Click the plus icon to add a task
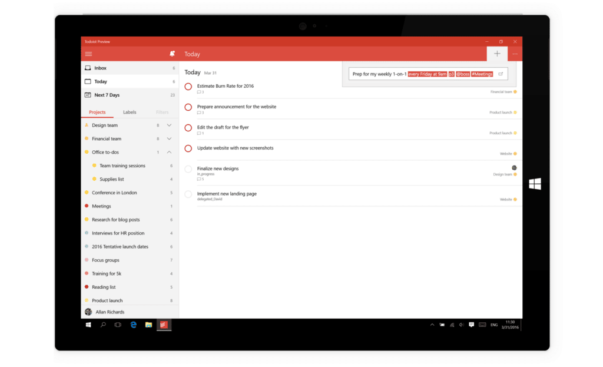The image size is (603, 367). (x=497, y=54)
